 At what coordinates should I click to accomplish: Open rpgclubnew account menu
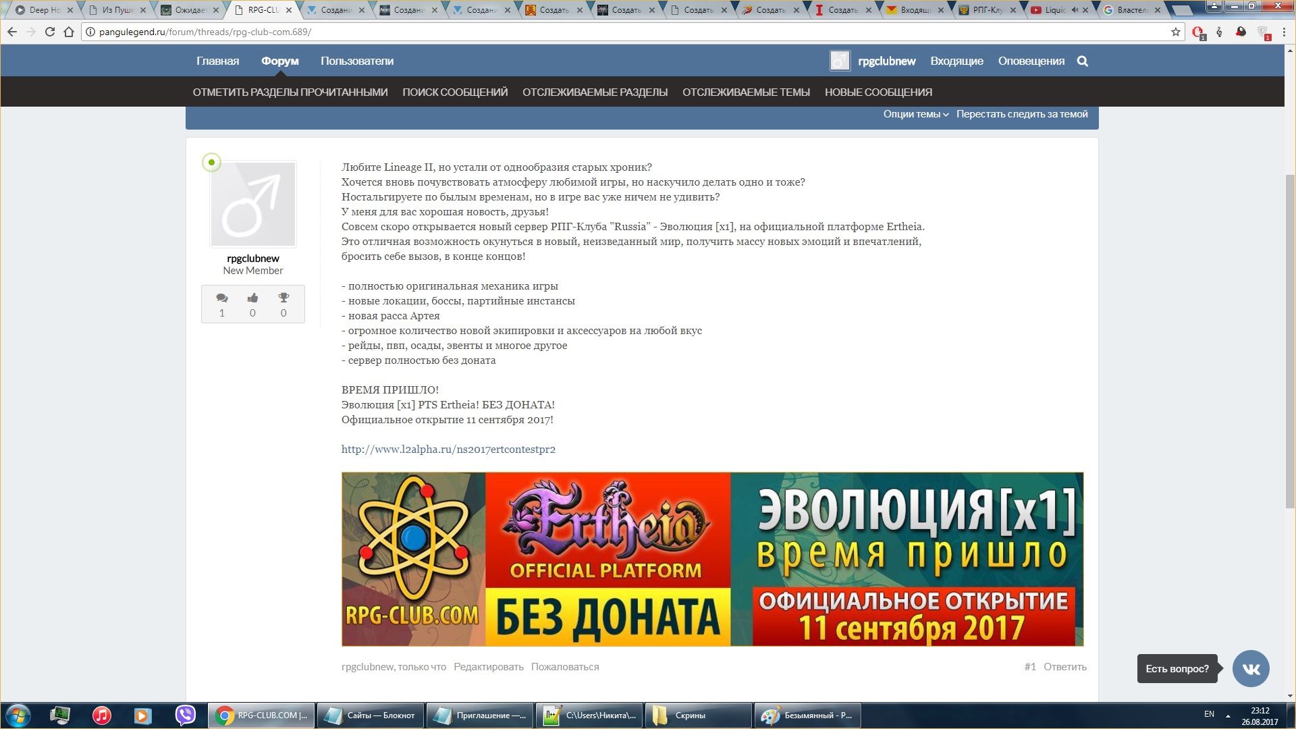click(887, 61)
